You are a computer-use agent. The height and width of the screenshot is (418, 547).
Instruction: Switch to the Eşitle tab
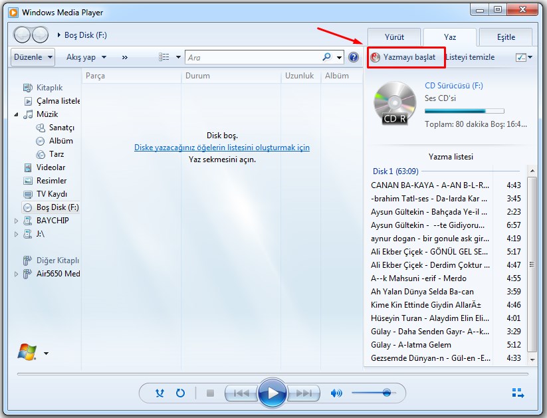tap(506, 37)
